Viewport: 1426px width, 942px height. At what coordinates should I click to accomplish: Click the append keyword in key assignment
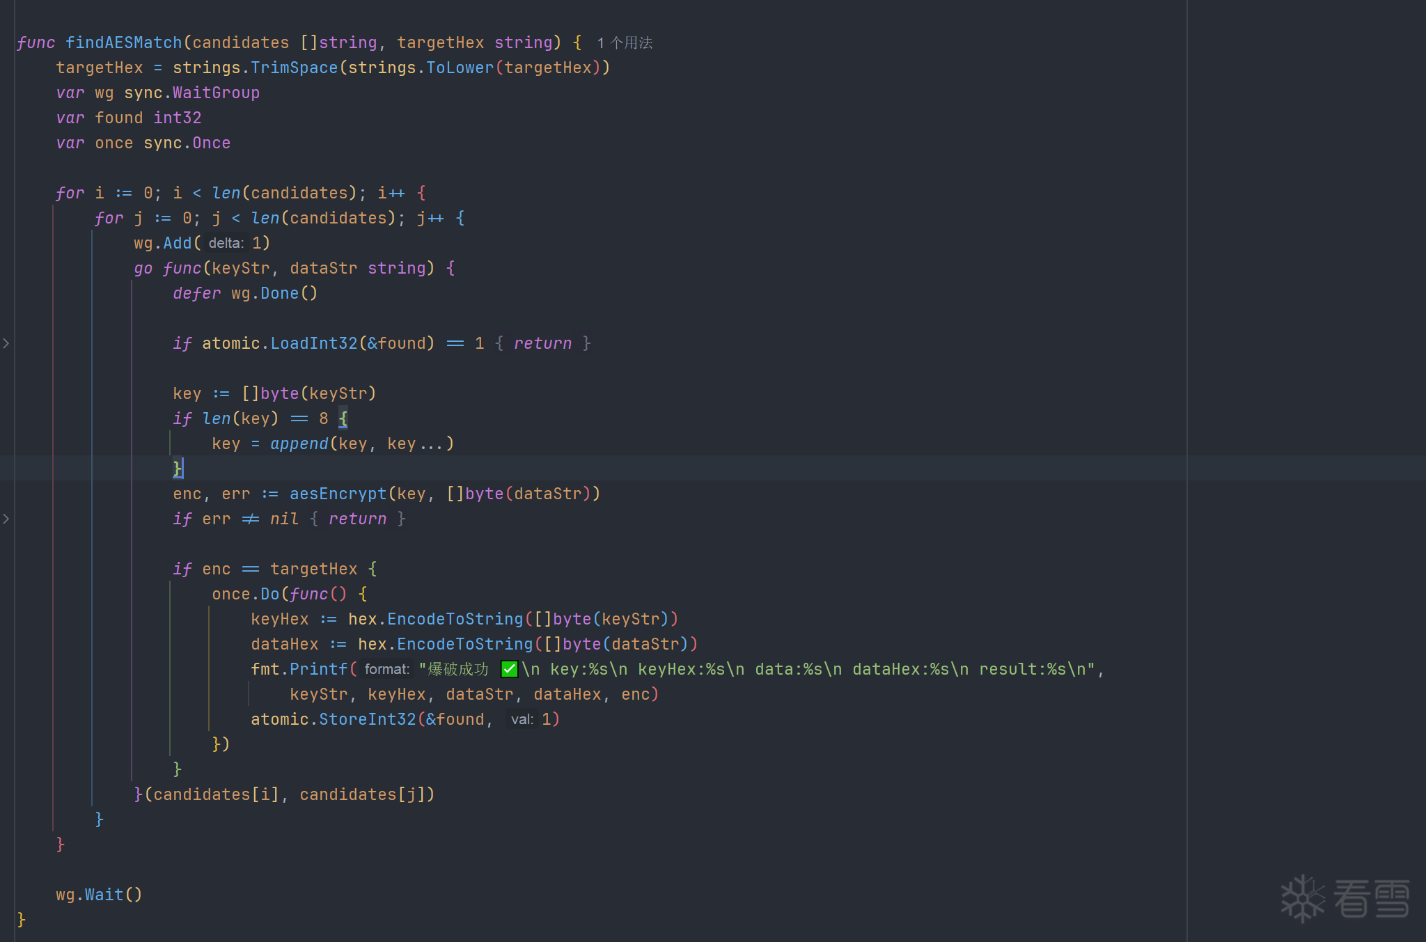[x=299, y=443]
